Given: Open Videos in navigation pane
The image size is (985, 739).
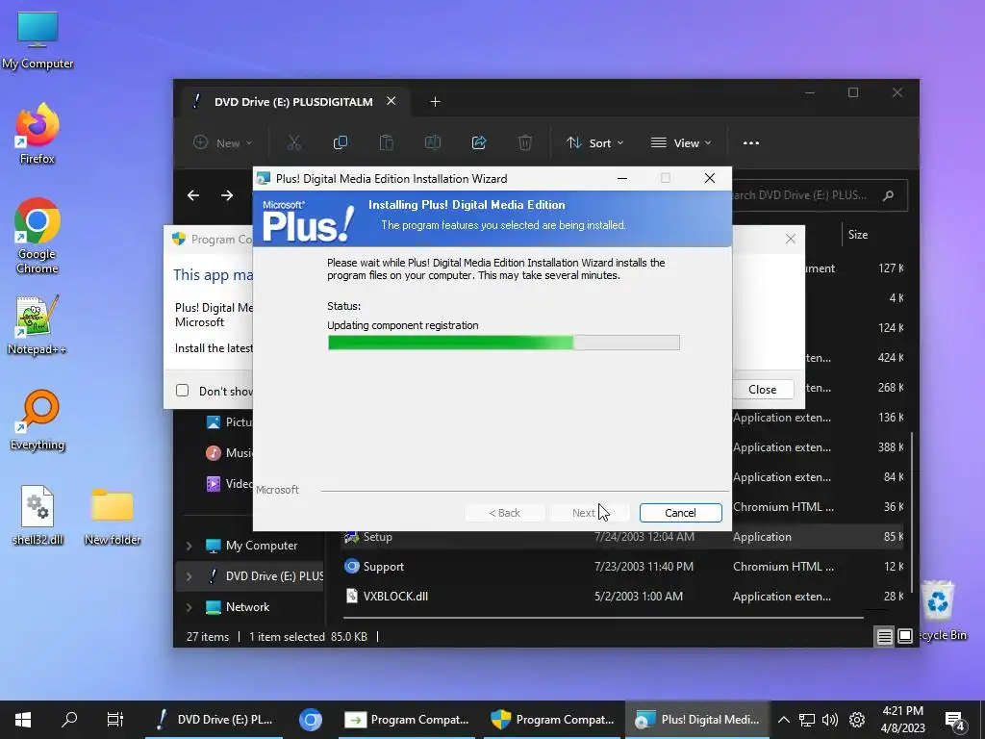Looking at the screenshot, I should [x=229, y=483].
